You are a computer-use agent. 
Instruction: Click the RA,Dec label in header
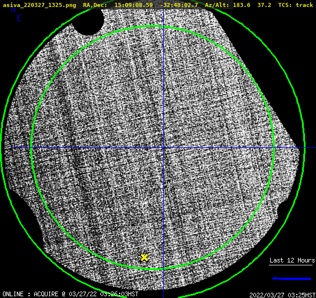[x=95, y=5]
